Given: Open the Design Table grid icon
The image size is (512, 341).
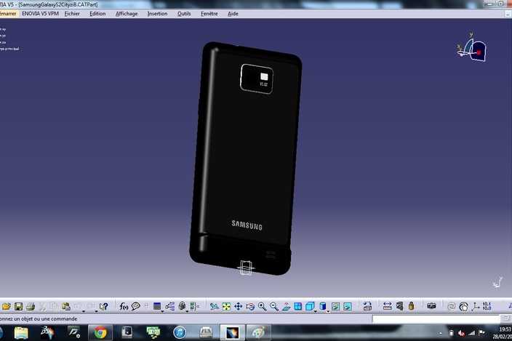Looking at the screenshot, I should [157, 306].
